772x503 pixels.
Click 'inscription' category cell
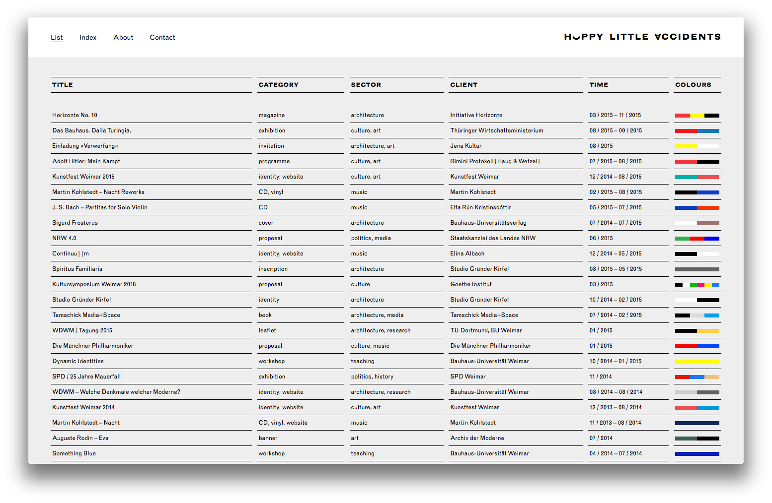point(273,269)
